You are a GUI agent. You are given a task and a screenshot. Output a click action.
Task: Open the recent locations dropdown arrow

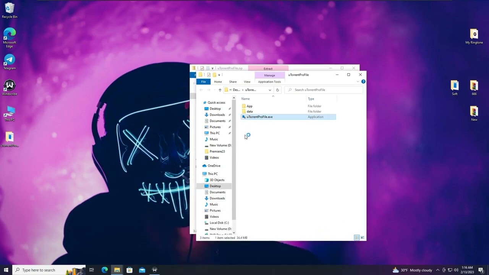click(x=214, y=90)
